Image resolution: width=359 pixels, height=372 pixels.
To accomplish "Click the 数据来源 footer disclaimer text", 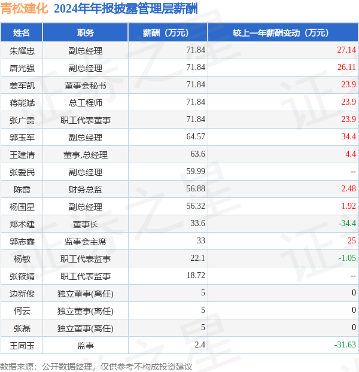I will (96, 367).
